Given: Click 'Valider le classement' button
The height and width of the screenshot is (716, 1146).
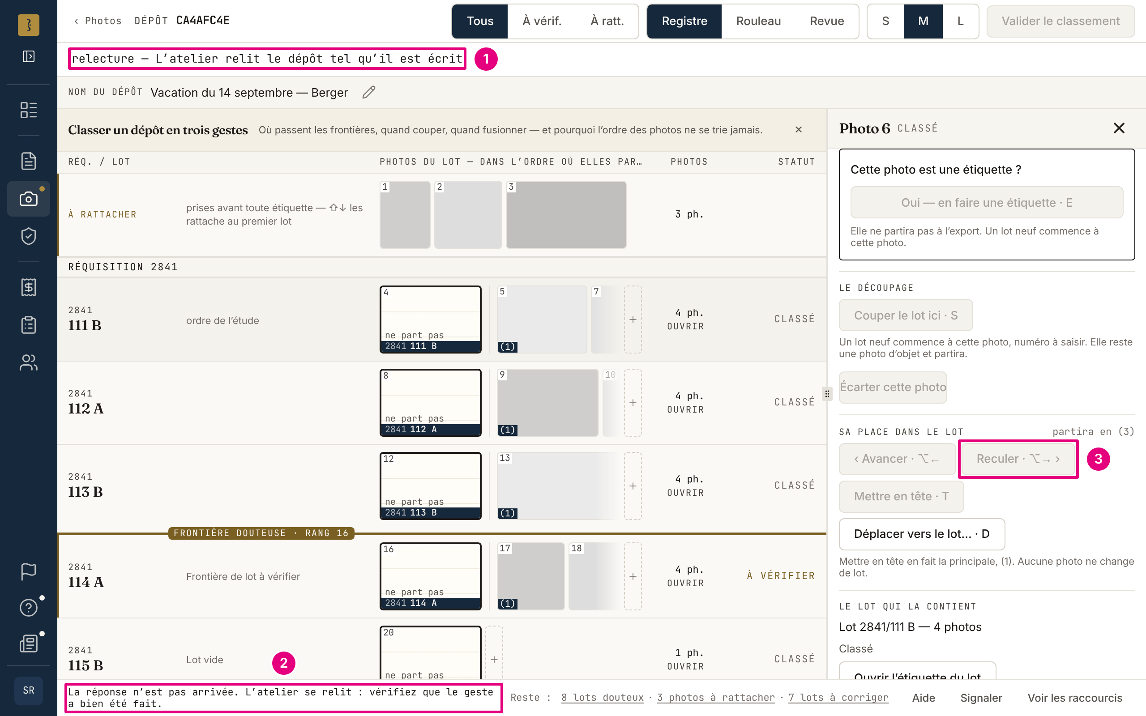Looking at the screenshot, I should pyautogui.click(x=1060, y=21).
